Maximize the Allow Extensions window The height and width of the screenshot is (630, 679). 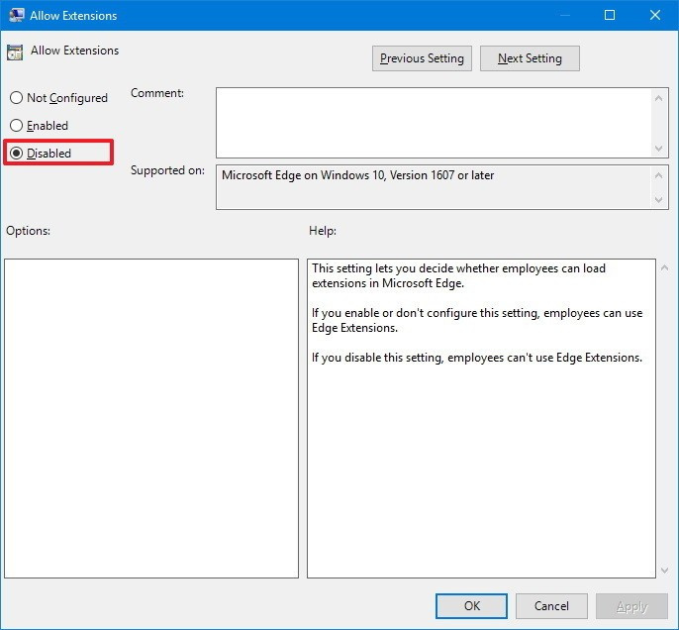(x=610, y=15)
